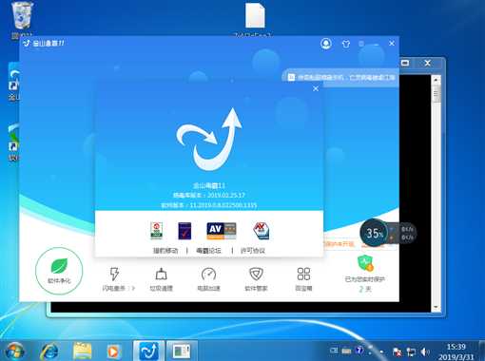The image size is (485, 361).
Task: Launch Internet Explorer from taskbar
Action: 49,351
